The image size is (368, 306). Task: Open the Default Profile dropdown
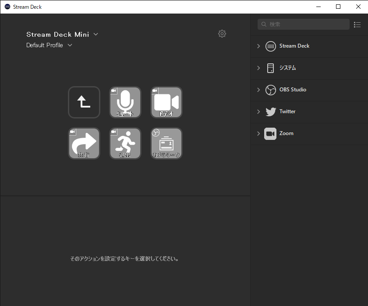coord(70,45)
